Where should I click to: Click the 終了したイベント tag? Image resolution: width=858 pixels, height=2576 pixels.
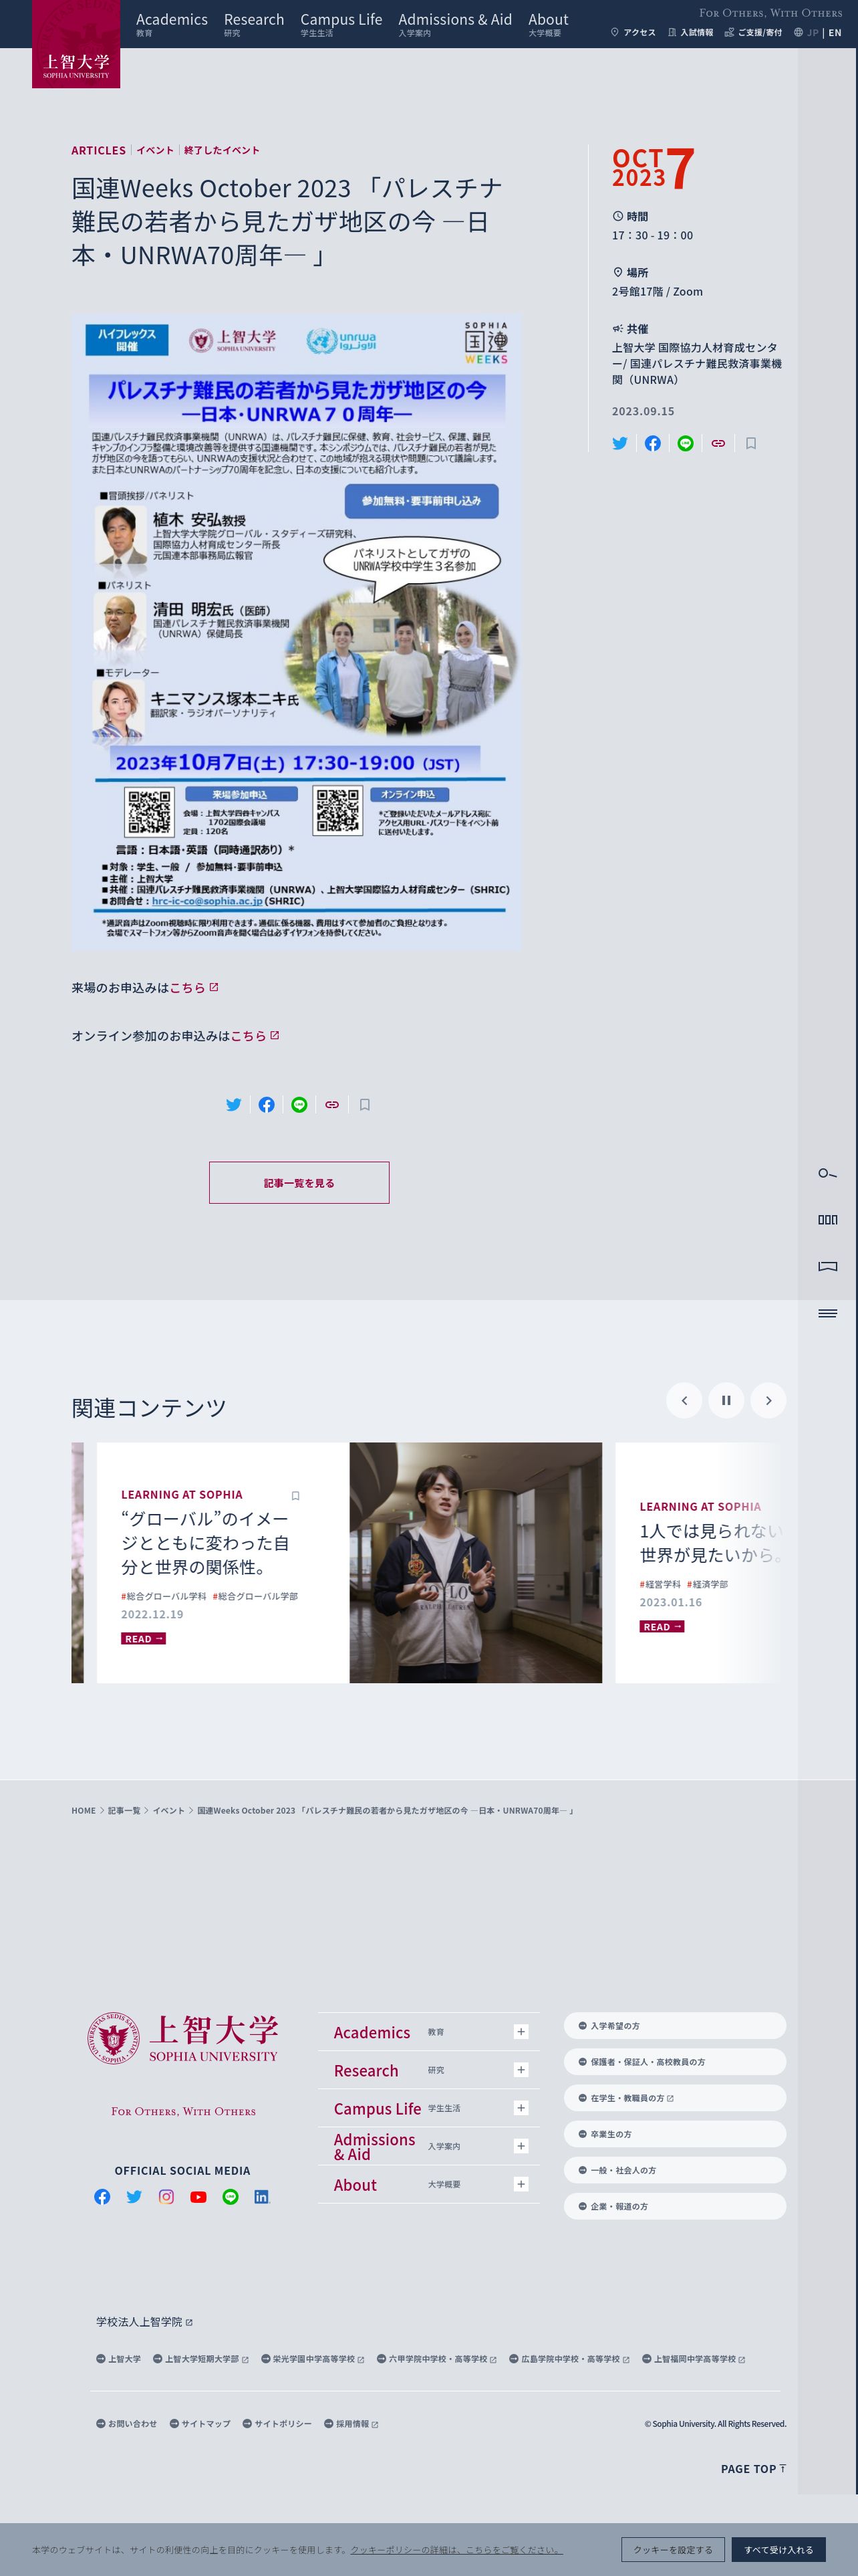222,150
